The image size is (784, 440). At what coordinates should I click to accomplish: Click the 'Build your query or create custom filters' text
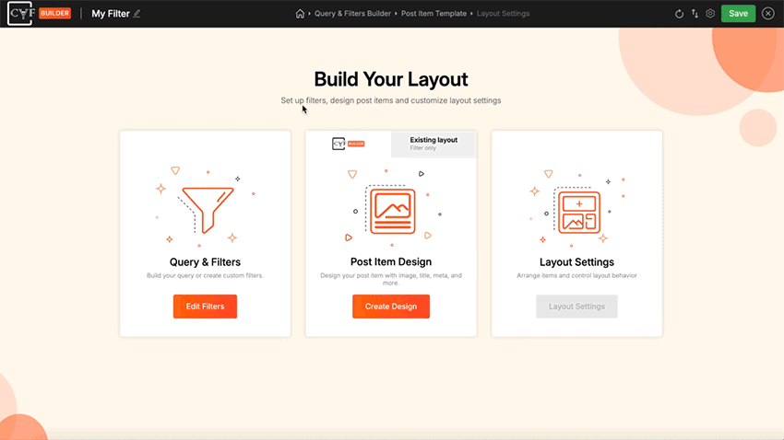pyautogui.click(x=205, y=275)
